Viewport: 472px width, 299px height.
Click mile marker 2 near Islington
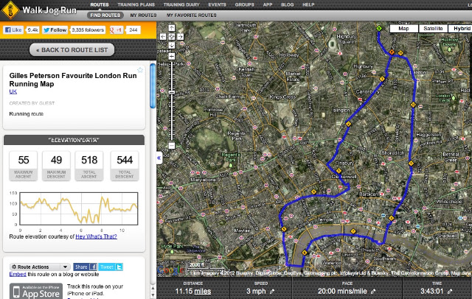[x=348, y=124]
